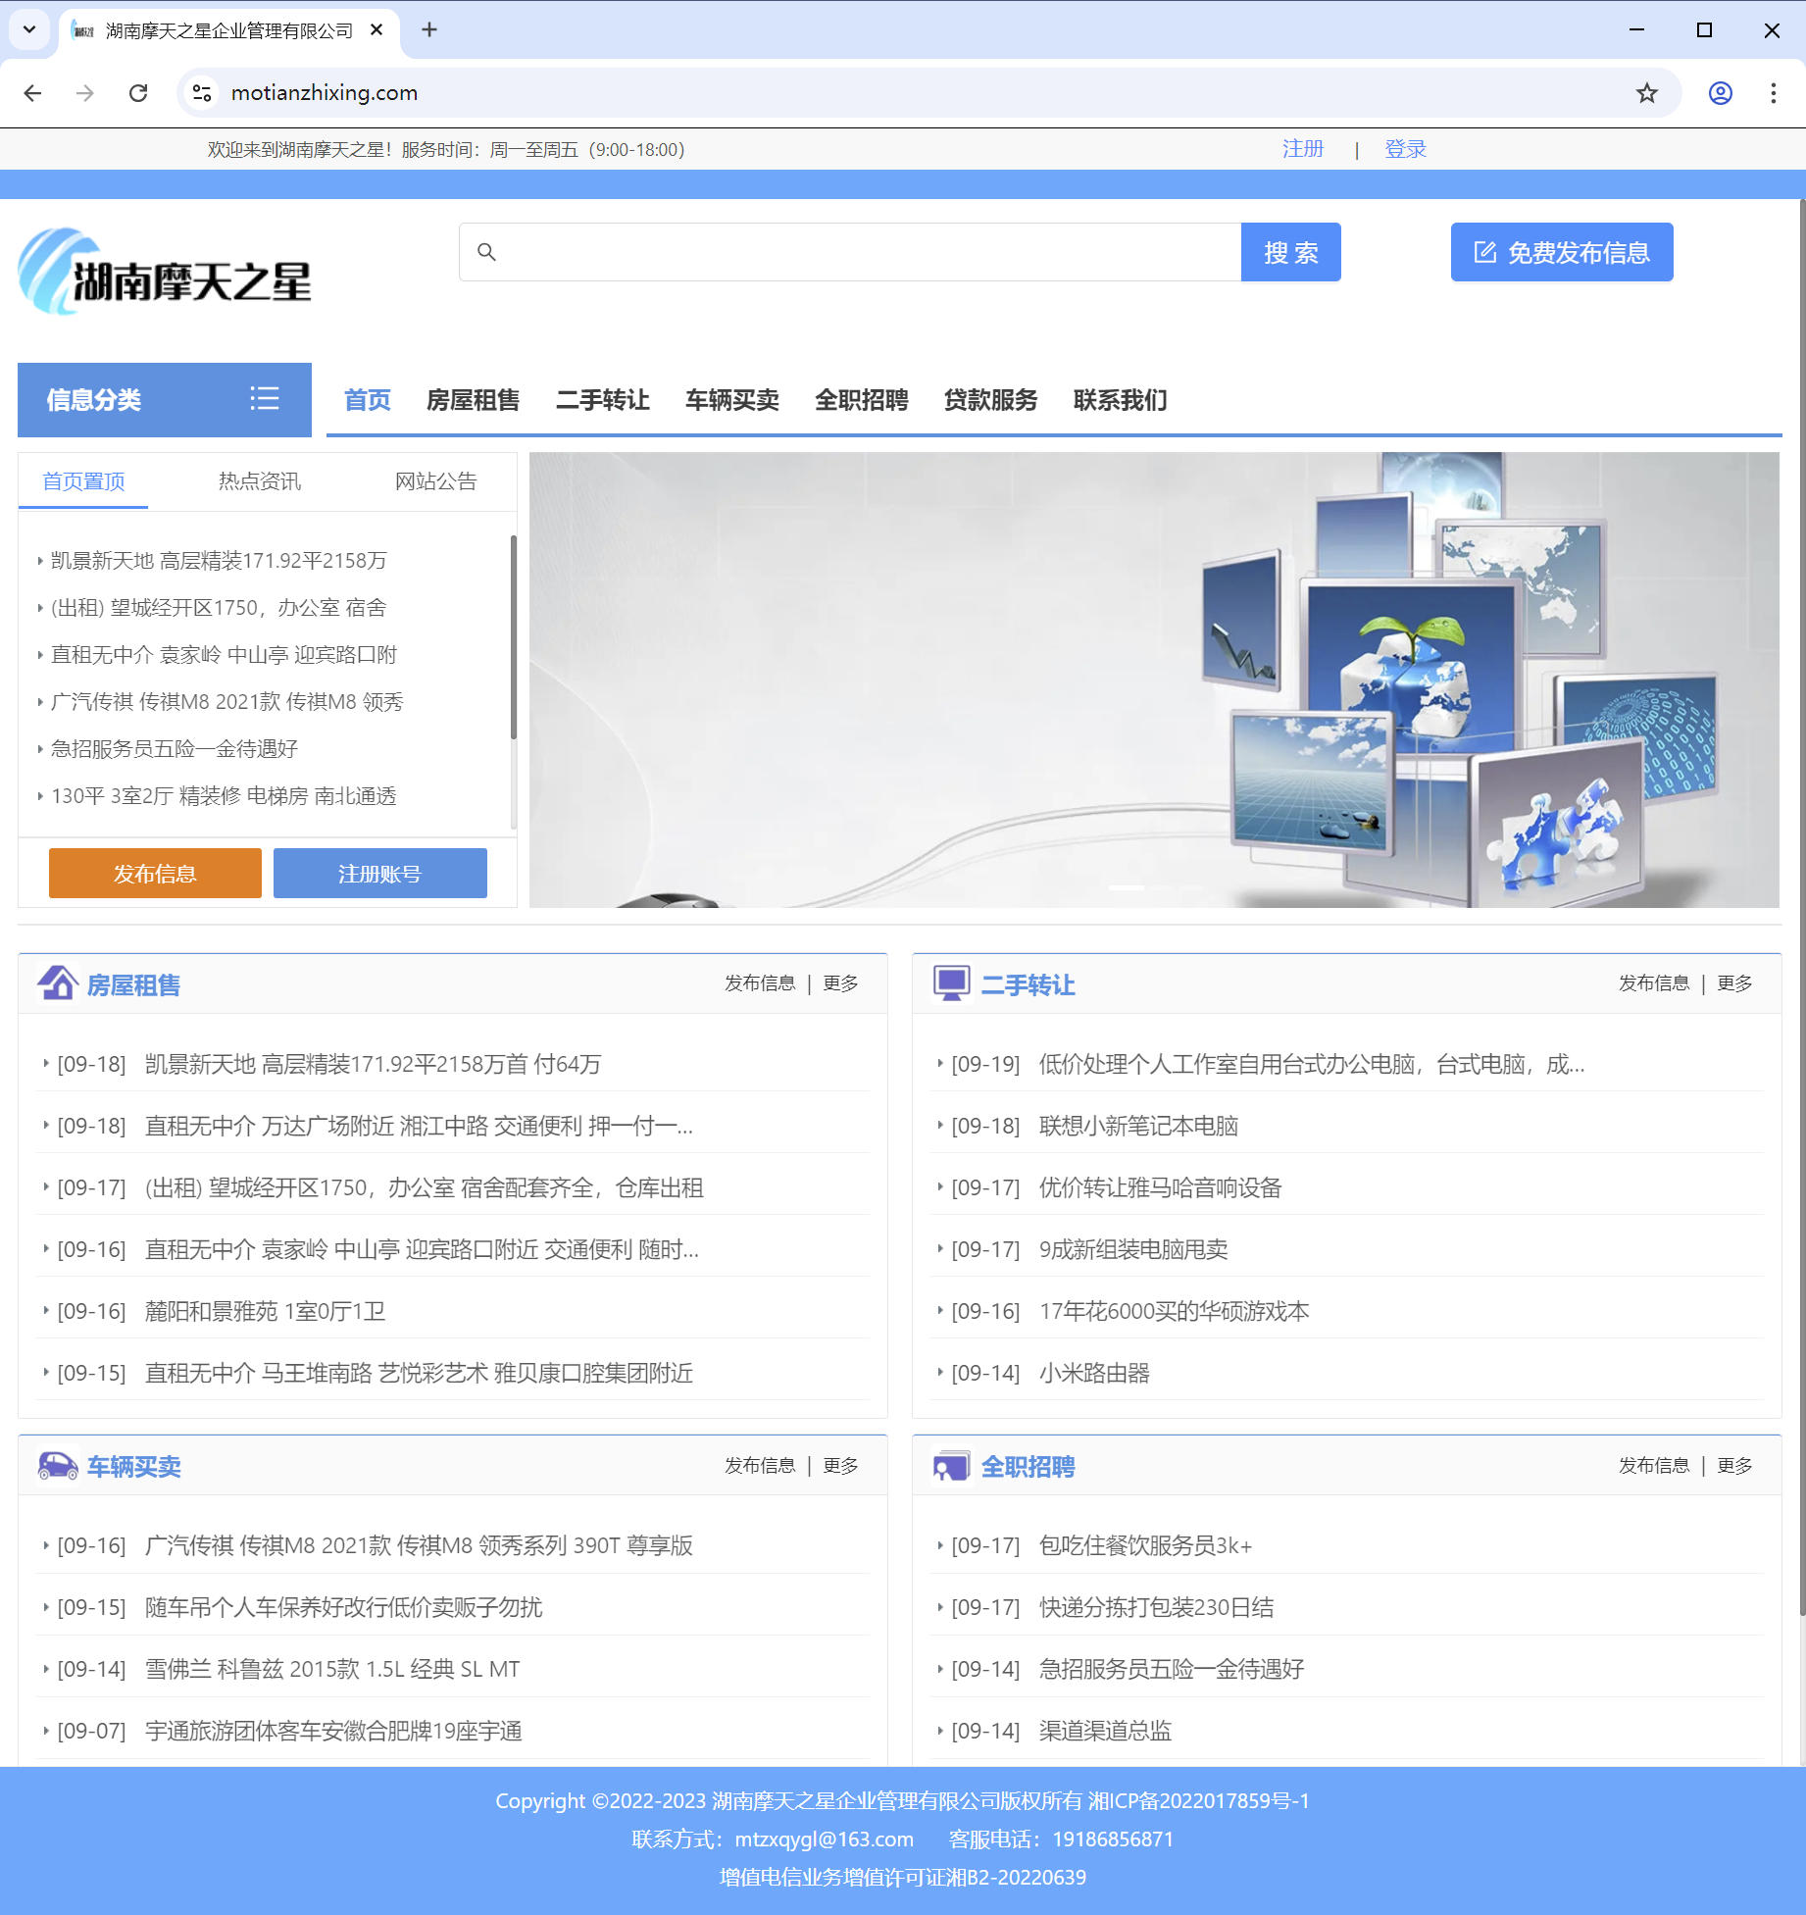1806x1915 pixels.
Task: View site information icon in address bar
Action: (202, 93)
